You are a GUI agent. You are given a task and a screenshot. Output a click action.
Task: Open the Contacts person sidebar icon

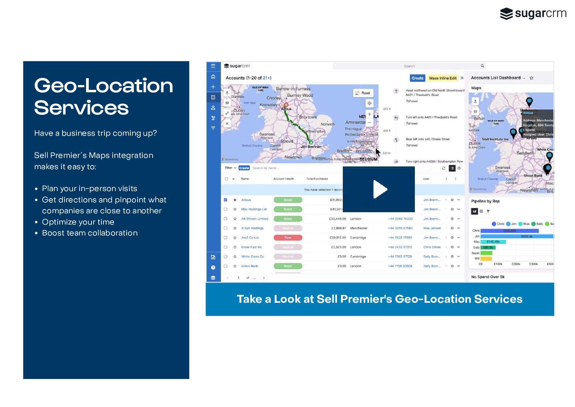(x=213, y=108)
